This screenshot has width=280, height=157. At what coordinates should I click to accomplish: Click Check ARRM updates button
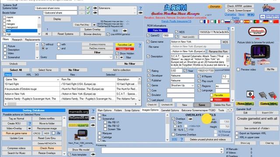[239, 6]
